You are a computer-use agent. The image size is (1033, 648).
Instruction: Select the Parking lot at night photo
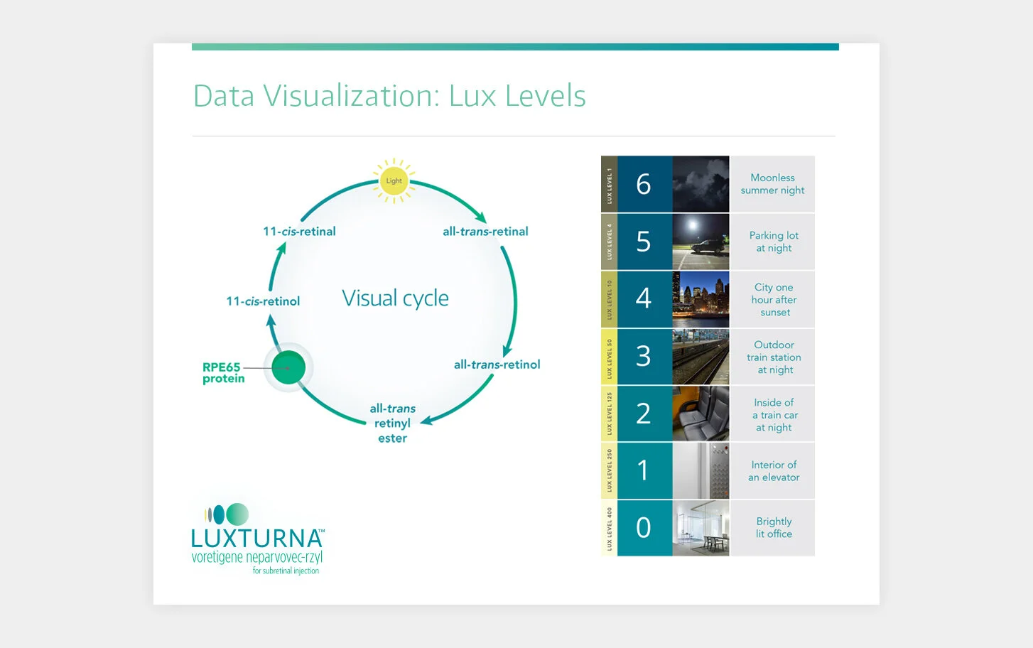point(701,242)
